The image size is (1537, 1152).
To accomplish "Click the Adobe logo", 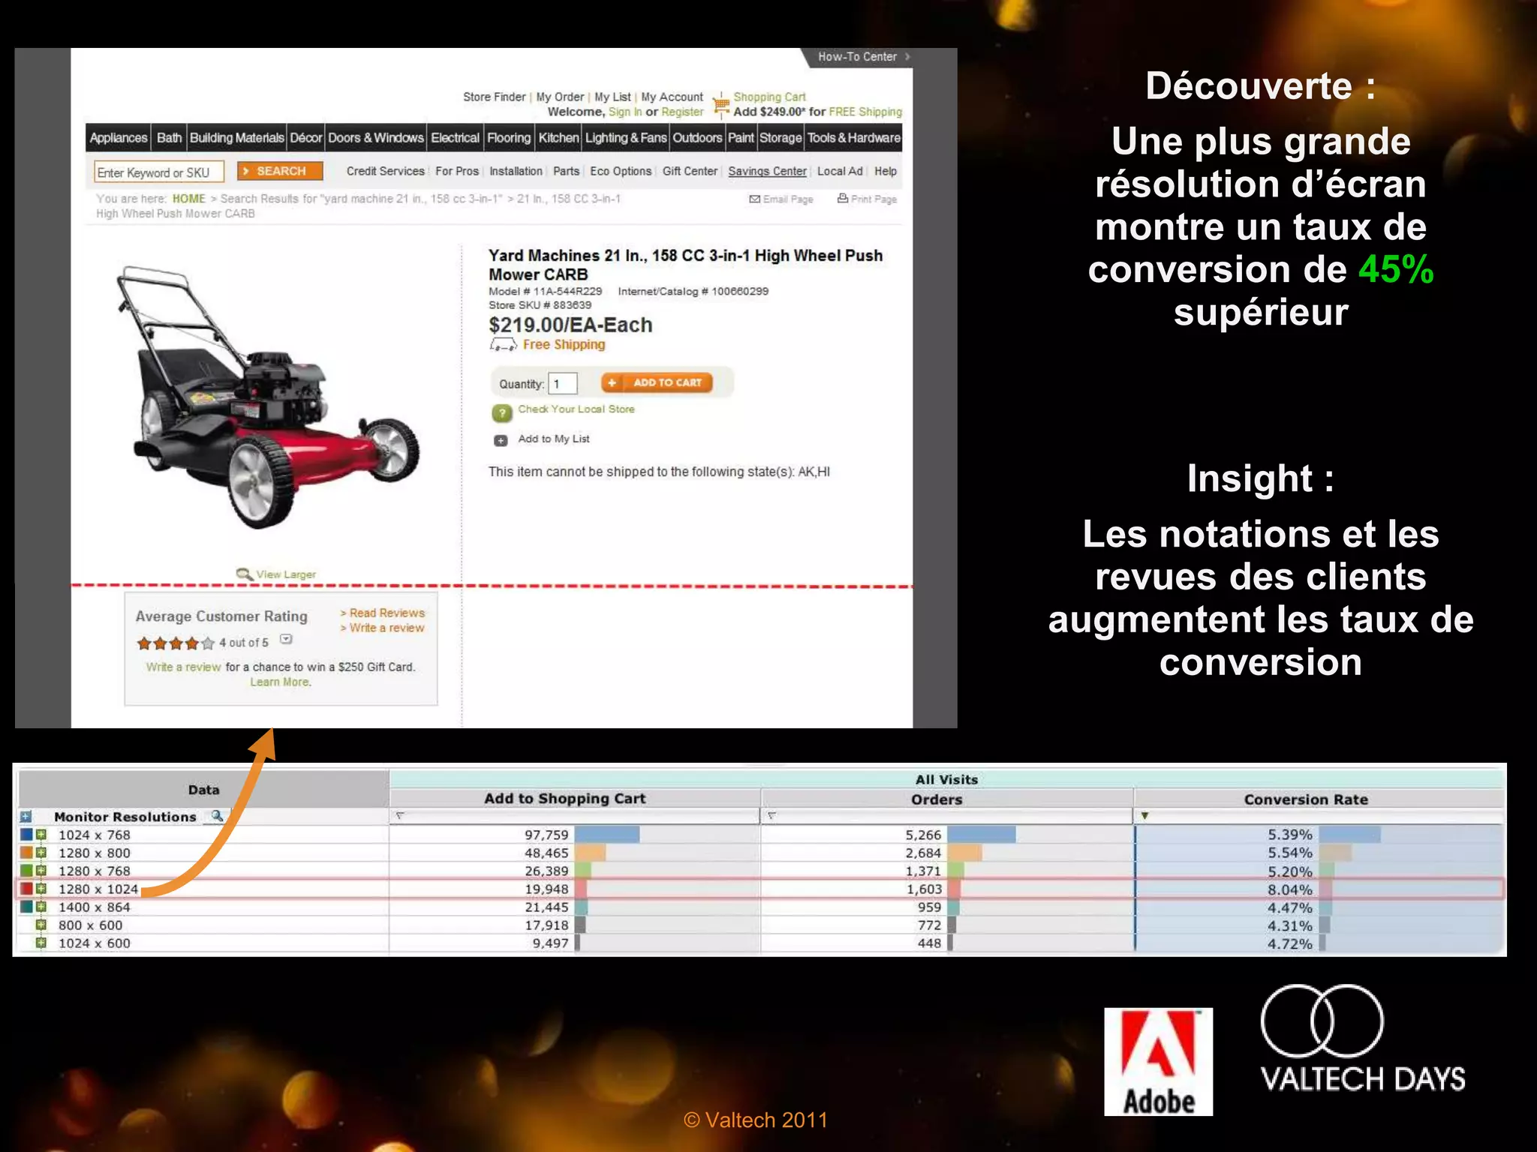I will [1158, 1061].
